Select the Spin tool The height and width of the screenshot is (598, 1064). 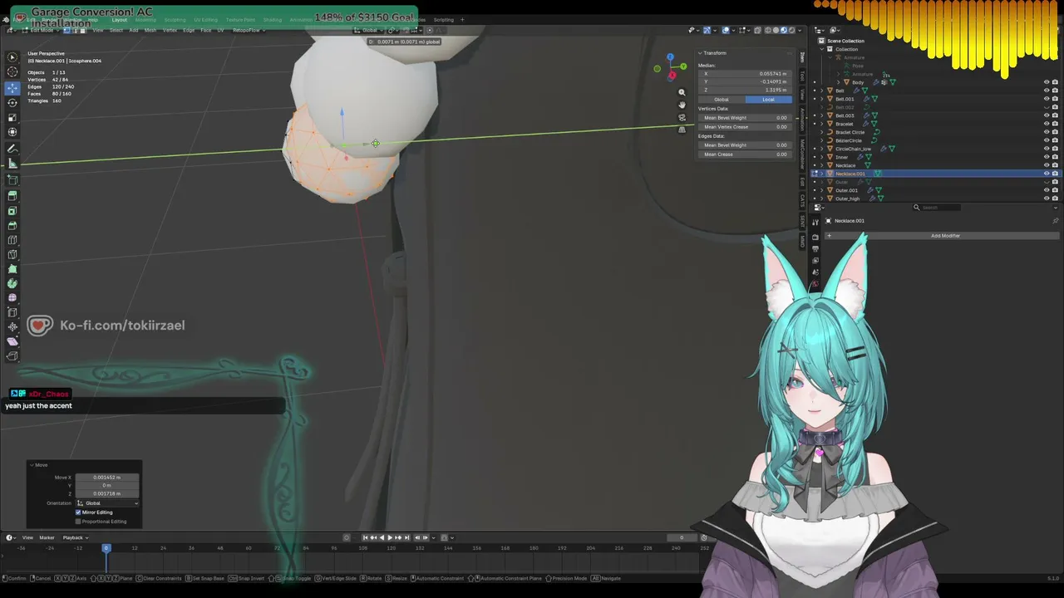(12, 283)
